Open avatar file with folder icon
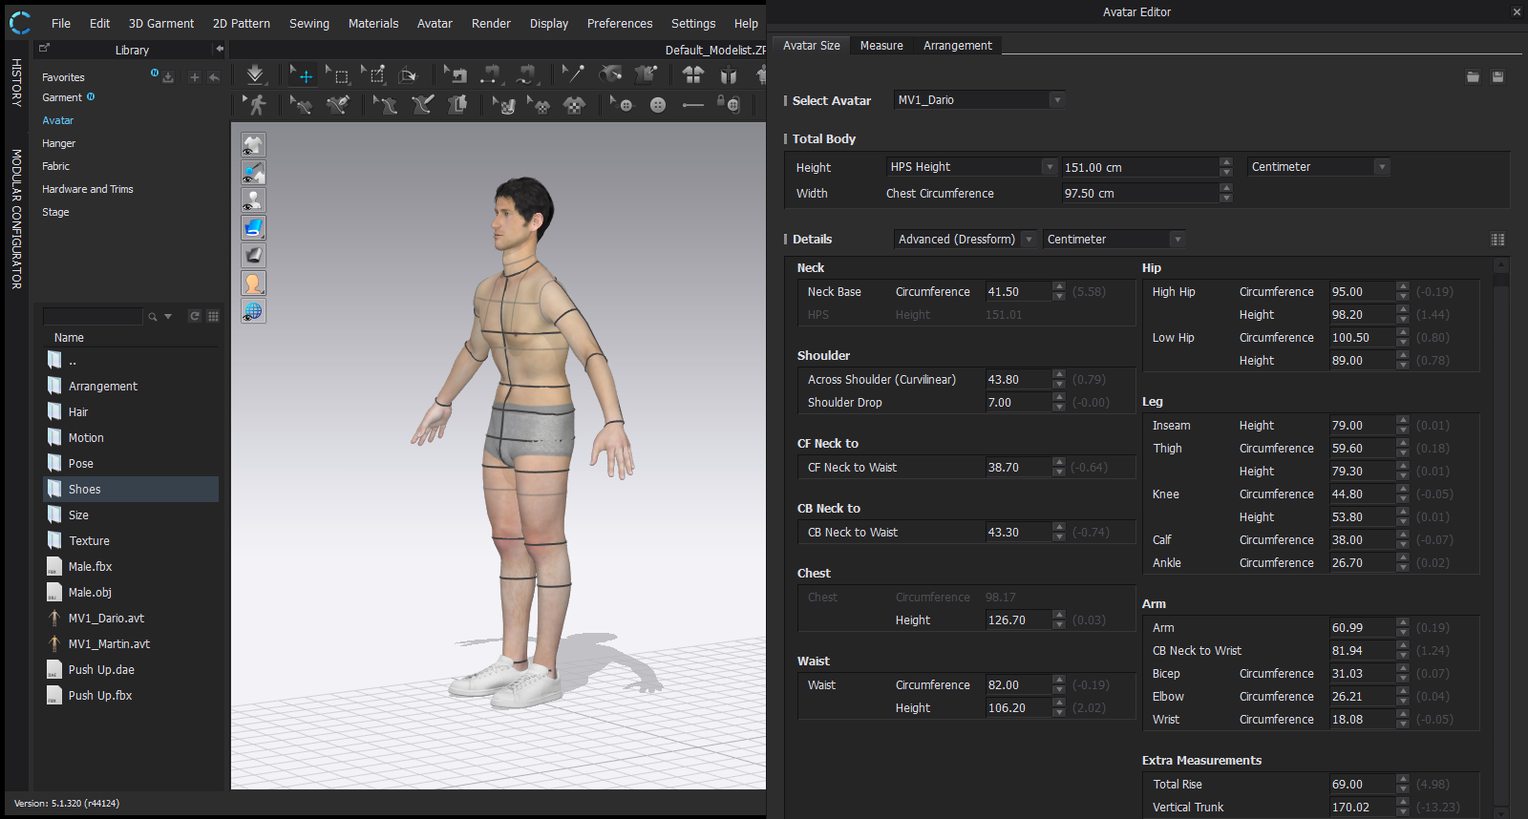The width and height of the screenshot is (1528, 819). coord(1473,76)
